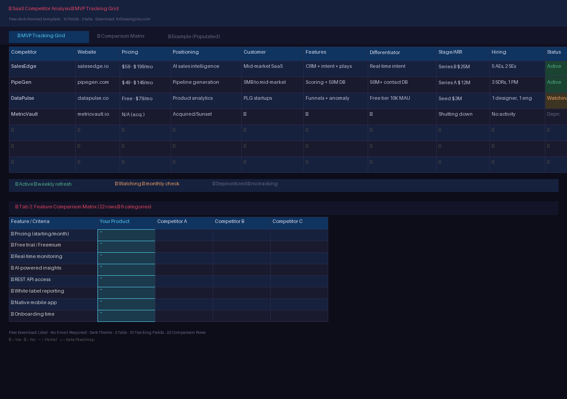Click the Seed $3M cell
Image resolution: width=567 pixels, height=399 pixels.
point(463,101)
